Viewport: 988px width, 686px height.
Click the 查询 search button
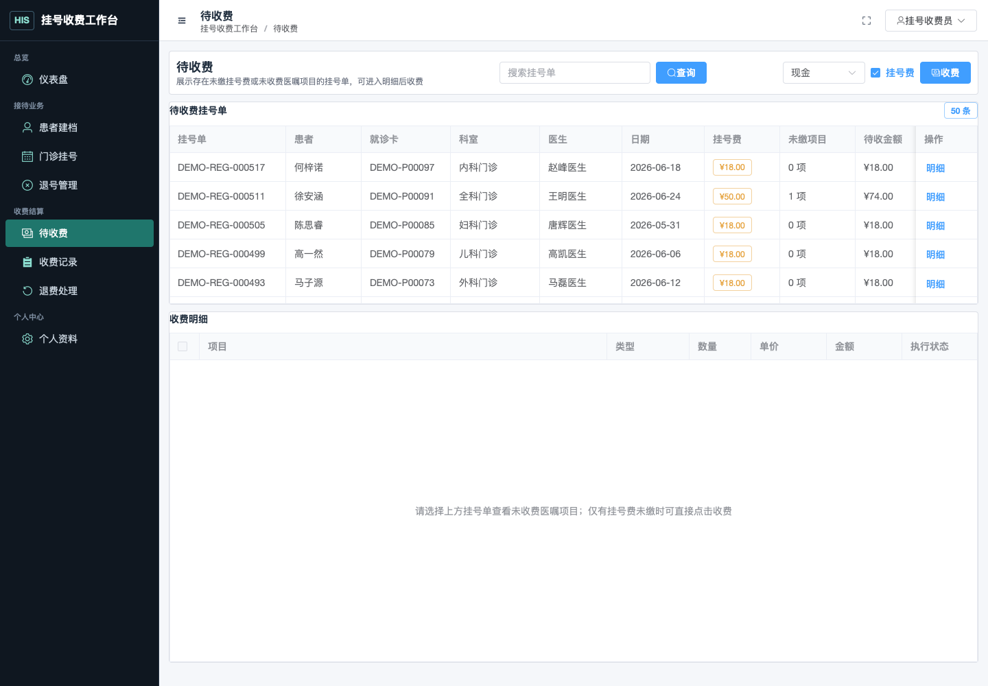coord(681,73)
